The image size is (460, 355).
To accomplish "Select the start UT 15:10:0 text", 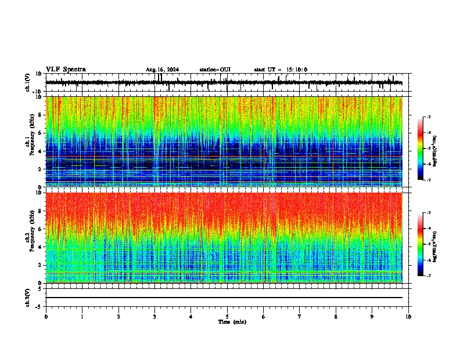I will (281, 70).
